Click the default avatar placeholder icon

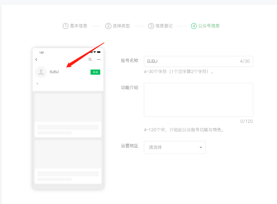(x=41, y=72)
